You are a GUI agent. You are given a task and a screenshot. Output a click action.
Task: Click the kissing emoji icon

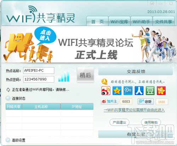pyautogui.click(x=104, y=81)
